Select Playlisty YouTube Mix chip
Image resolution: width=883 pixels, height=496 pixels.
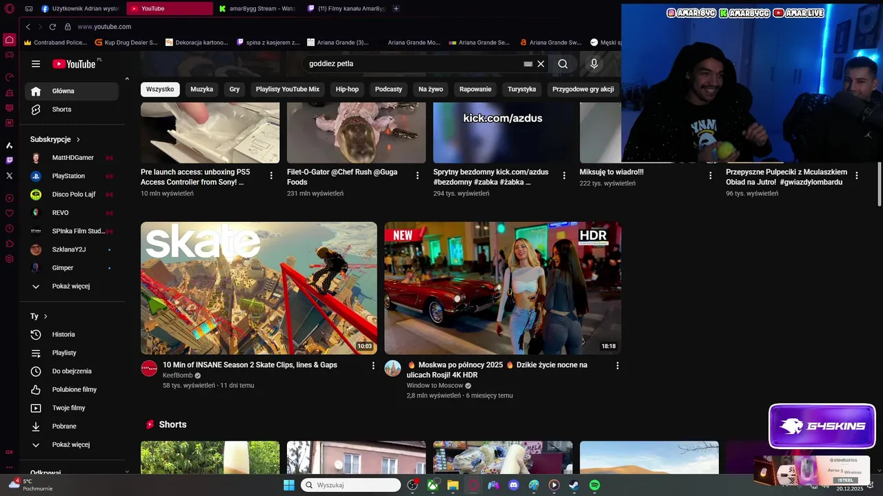click(x=288, y=90)
